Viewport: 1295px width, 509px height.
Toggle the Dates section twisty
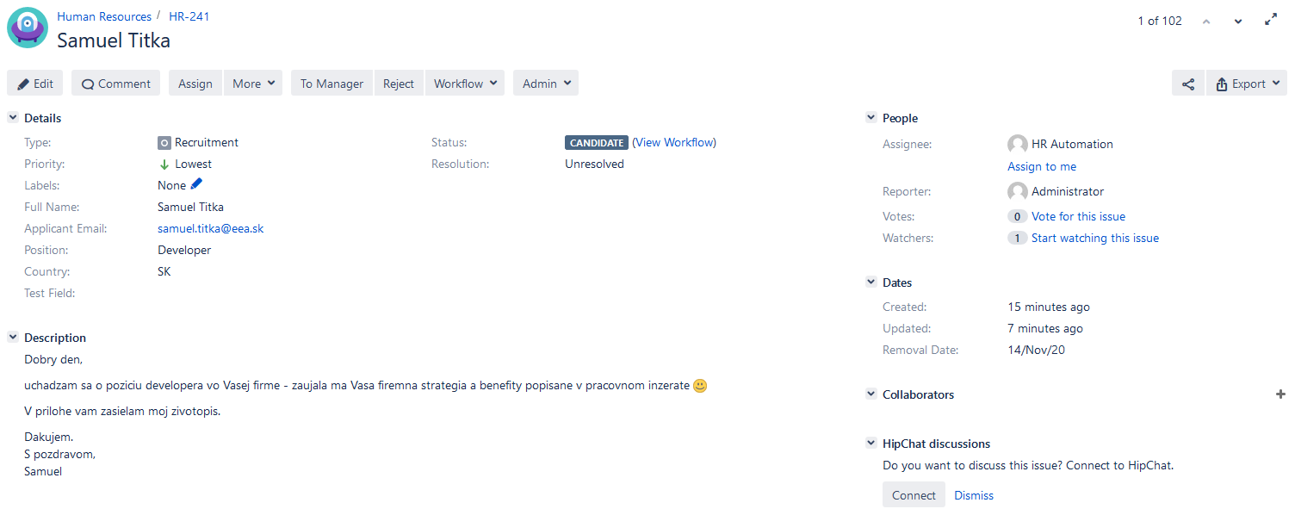(871, 282)
